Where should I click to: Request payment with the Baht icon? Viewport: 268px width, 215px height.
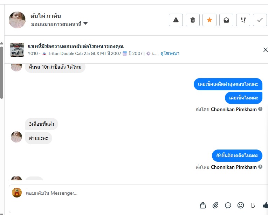(x=253, y=205)
